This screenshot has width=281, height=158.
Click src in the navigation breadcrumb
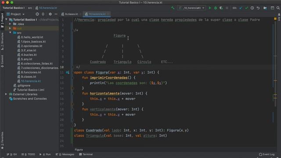[30, 8]
